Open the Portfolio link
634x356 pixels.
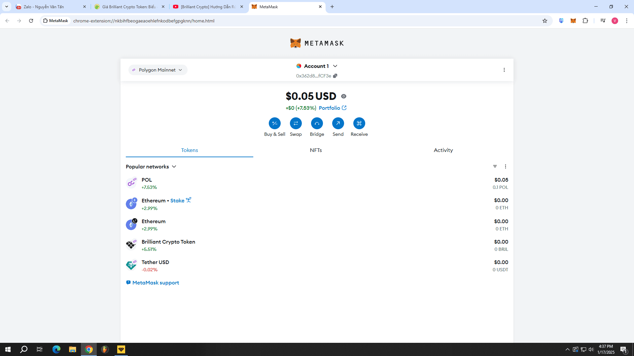click(333, 108)
